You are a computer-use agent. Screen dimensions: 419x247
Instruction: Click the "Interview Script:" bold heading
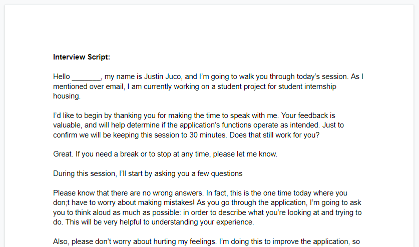coord(82,57)
